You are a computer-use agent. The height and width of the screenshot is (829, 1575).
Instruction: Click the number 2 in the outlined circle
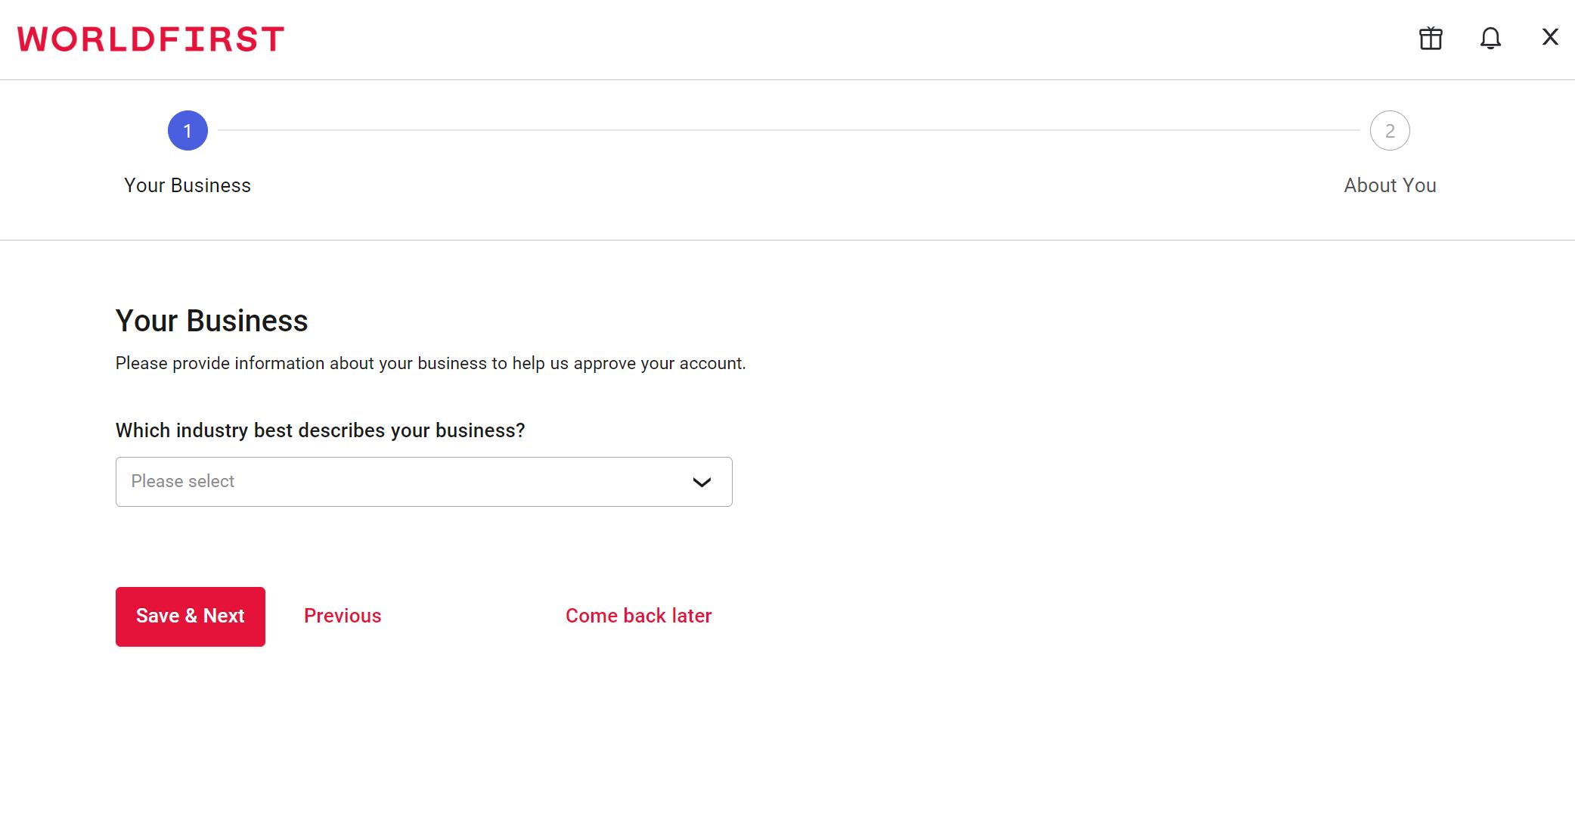1389,131
